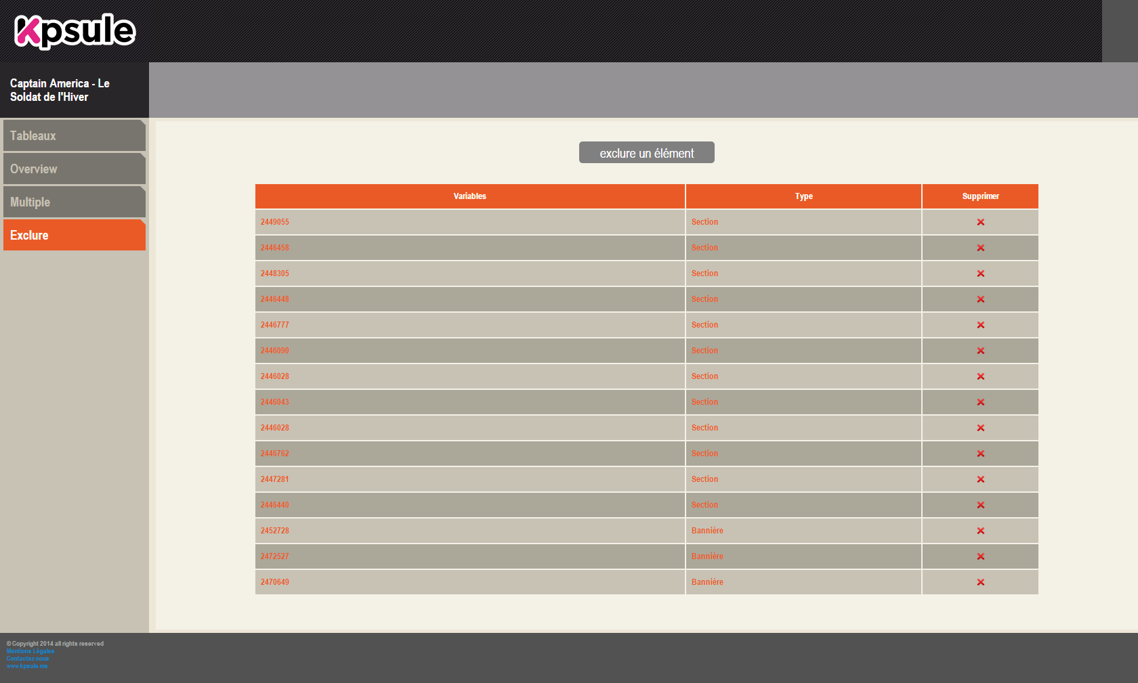Delete Bannière 2452728 using the X icon
Image resolution: width=1138 pixels, height=683 pixels.
point(980,531)
